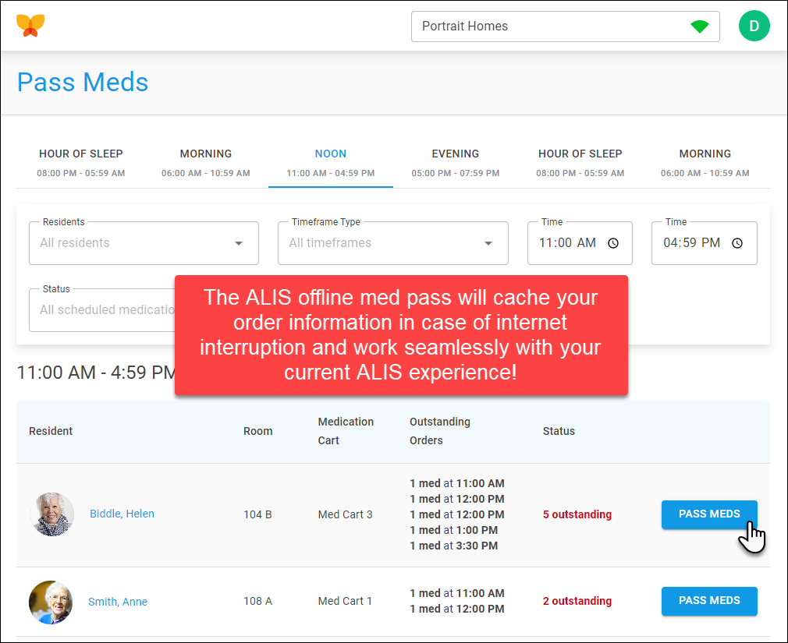Click Anne Smith's profile photo

point(51,602)
